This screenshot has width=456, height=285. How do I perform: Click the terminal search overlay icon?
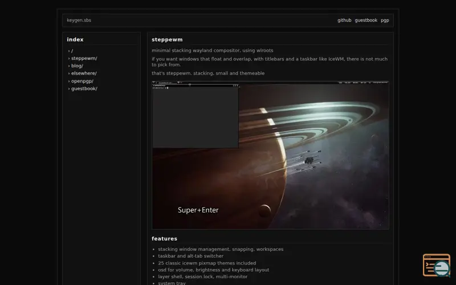(x=437, y=265)
